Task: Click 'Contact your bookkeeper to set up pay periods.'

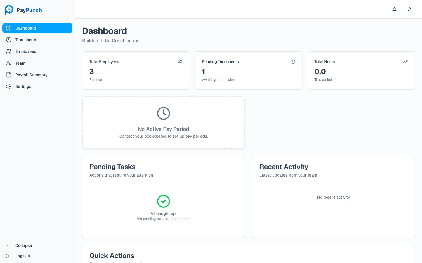Action: pyautogui.click(x=164, y=136)
